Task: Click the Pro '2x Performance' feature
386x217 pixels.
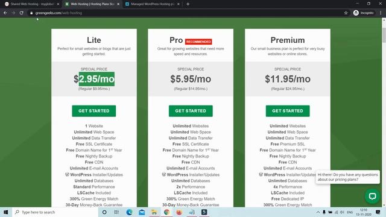Action: [x=191, y=187]
